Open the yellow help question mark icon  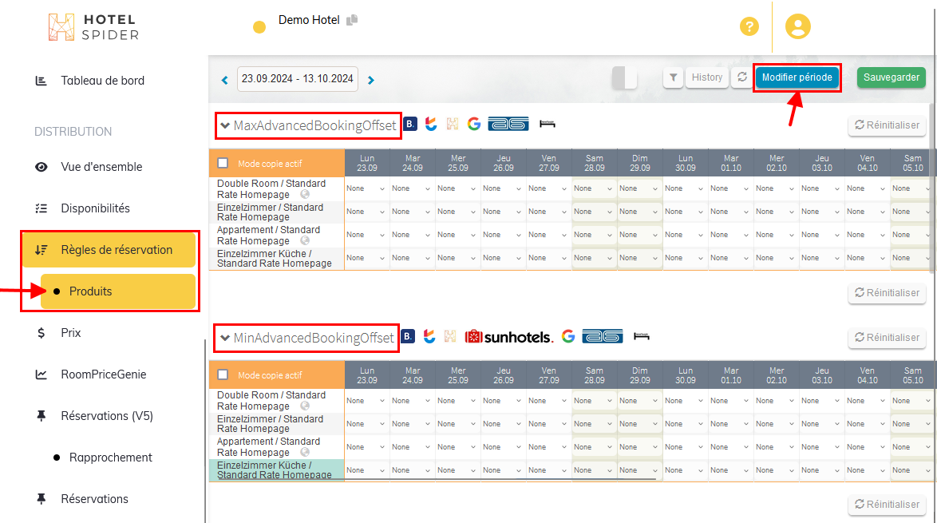click(x=749, y=26)
